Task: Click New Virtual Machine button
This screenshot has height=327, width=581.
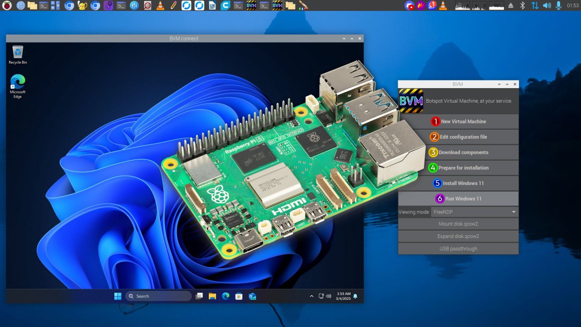Action: (x=458, y=122)
